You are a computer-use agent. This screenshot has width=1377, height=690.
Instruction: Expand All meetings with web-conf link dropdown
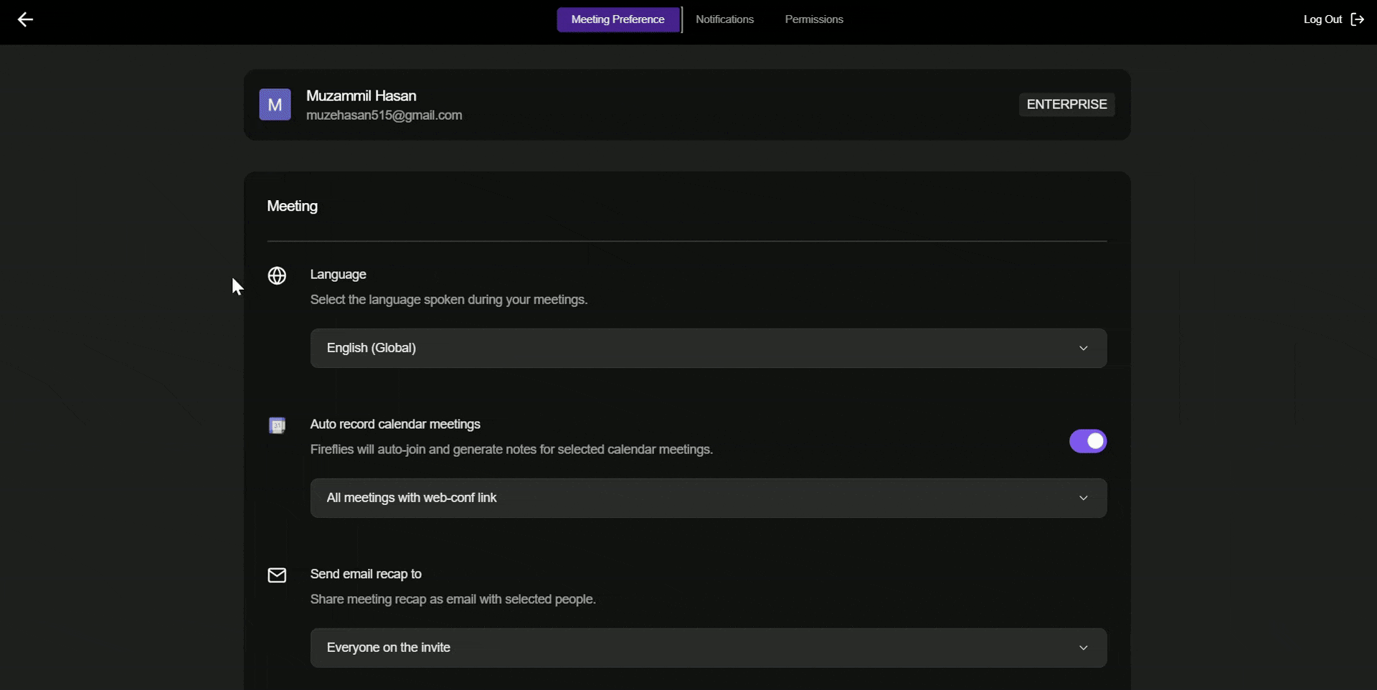tap(709, 498)
